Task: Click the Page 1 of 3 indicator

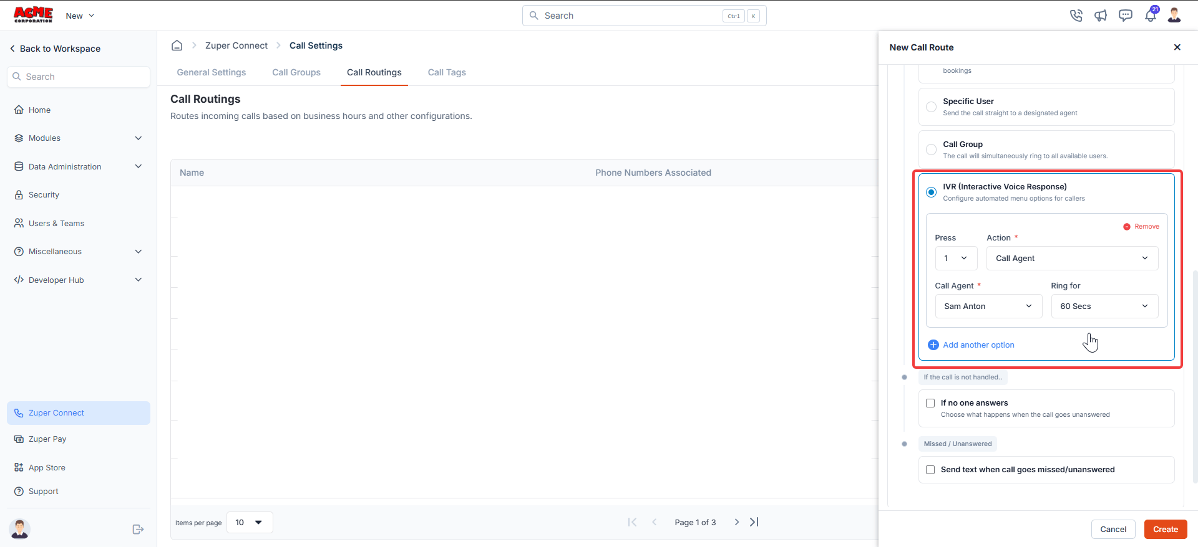Action: pos(695,523)
